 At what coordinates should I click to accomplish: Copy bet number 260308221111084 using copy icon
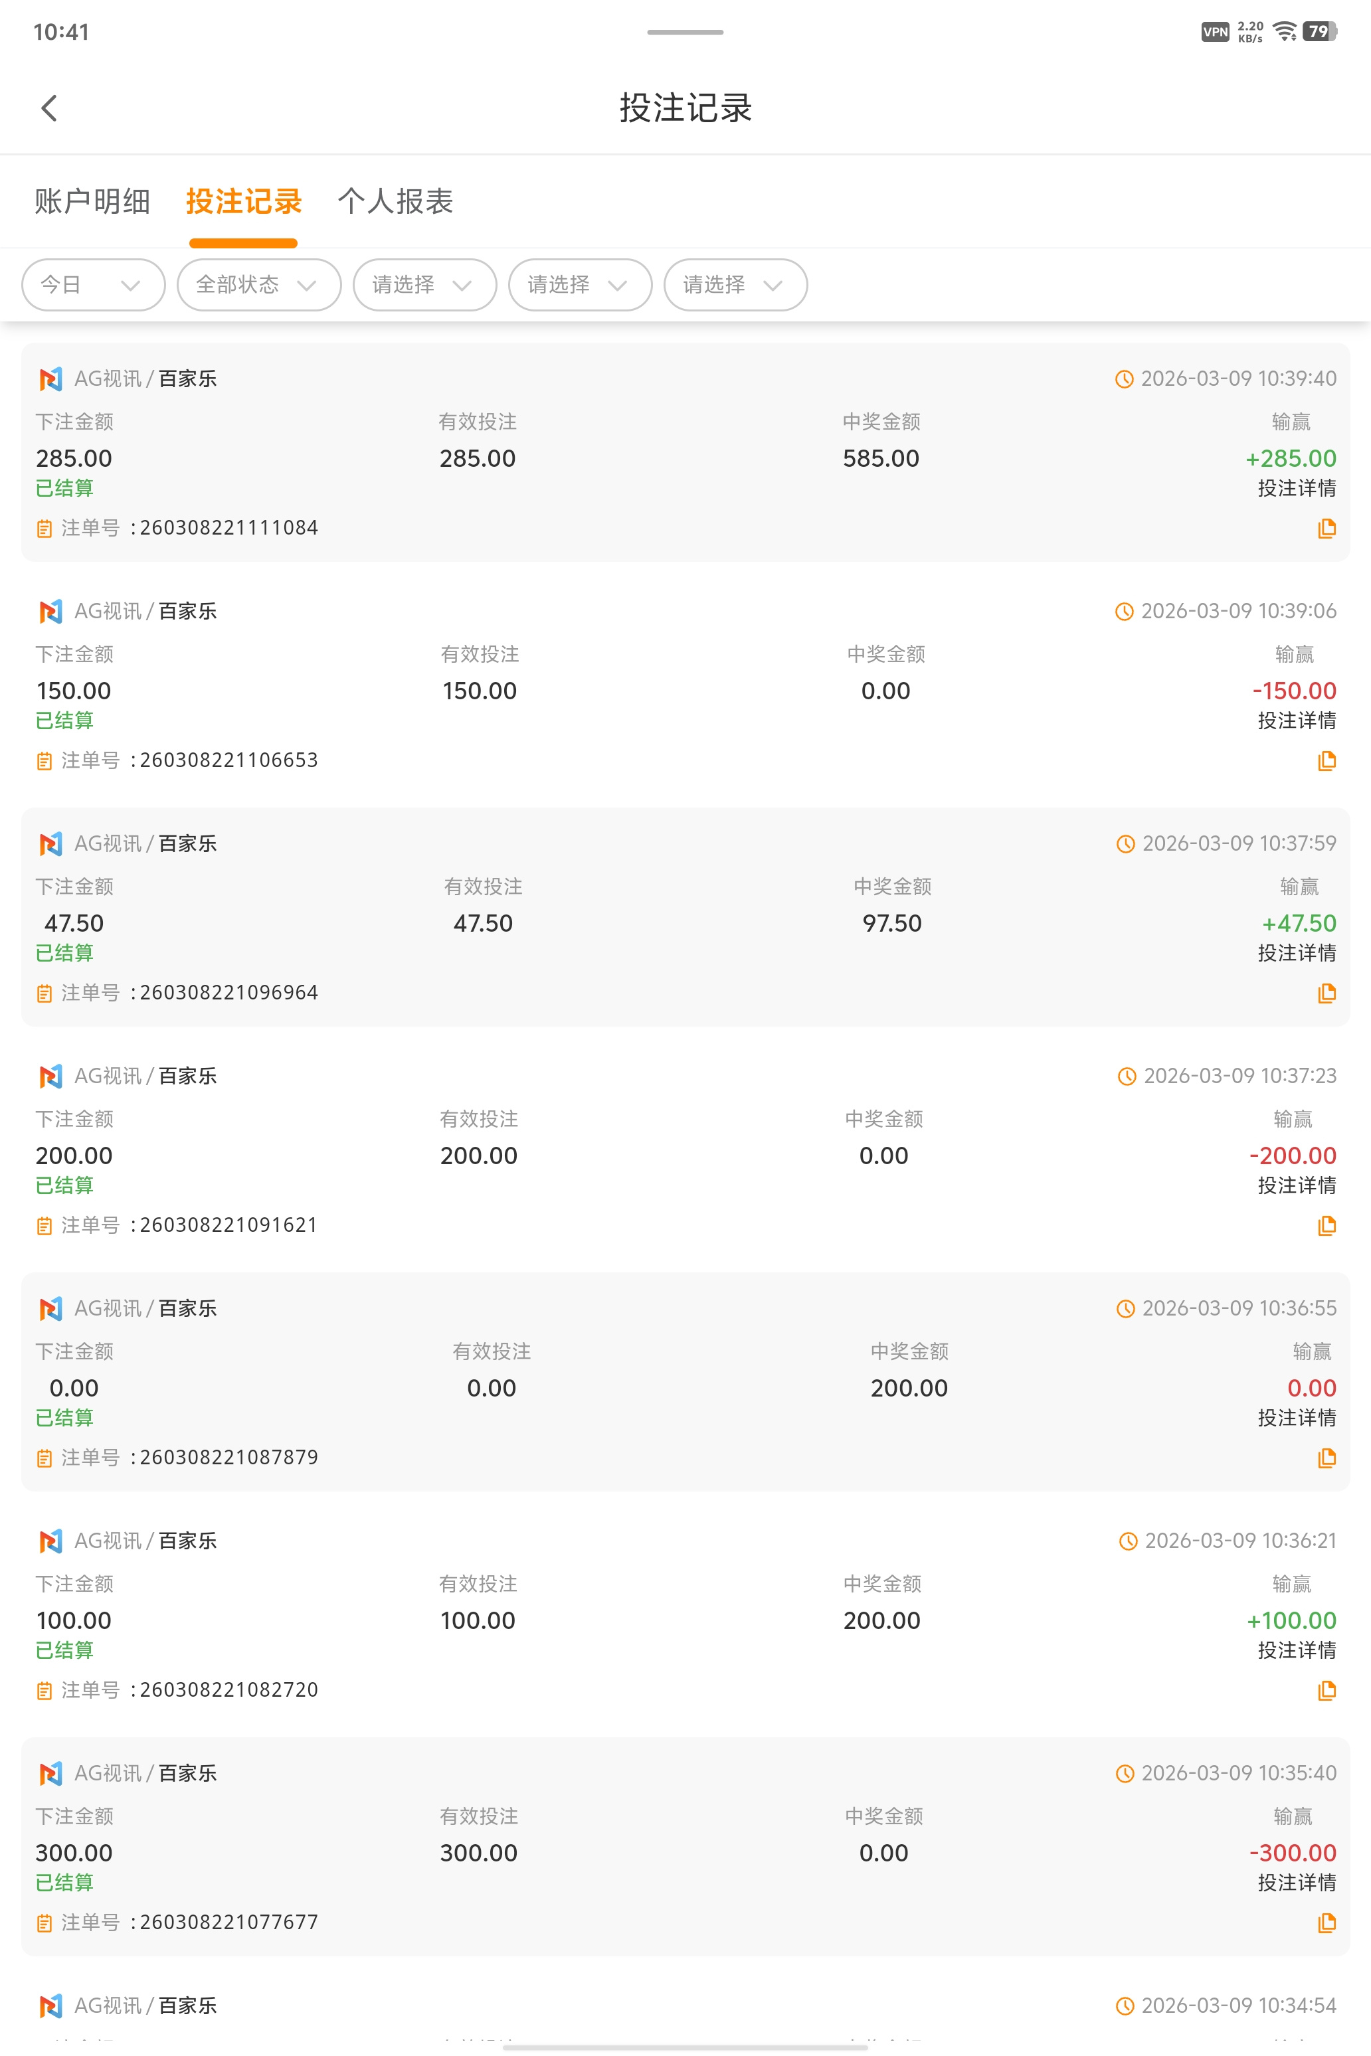coord(1326,528)
